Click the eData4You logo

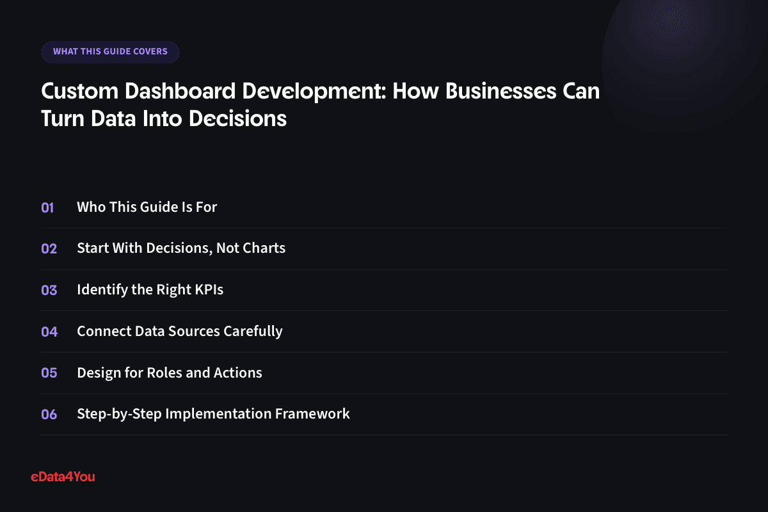(x=63, y=477)
